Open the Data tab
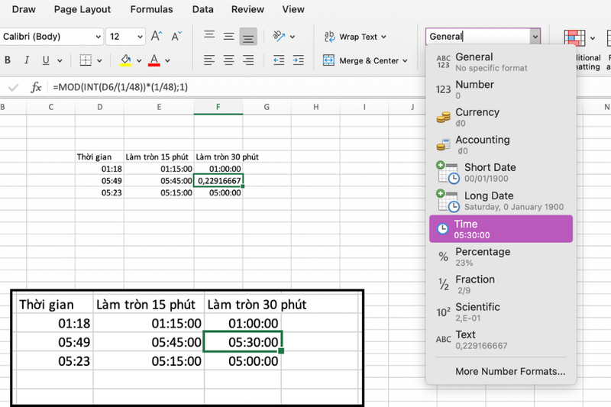Screen dimensions: 611x407 click(x=202, y=9)
